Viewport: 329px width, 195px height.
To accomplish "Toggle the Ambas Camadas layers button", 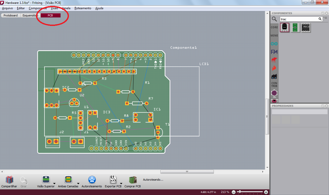I will (68, 180).
